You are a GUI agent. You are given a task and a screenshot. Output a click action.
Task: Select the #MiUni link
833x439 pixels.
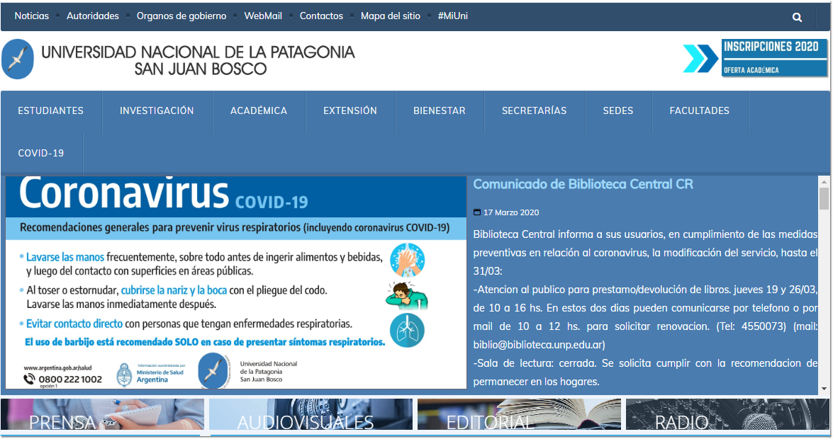[x=452, y=16]
